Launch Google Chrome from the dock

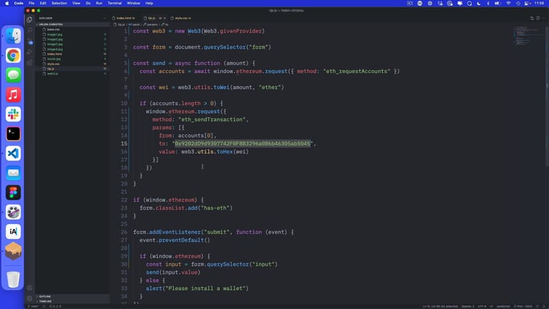13,56
